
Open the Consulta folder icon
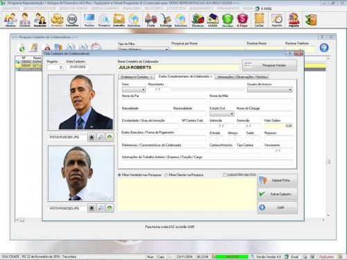tap(119, 20)
